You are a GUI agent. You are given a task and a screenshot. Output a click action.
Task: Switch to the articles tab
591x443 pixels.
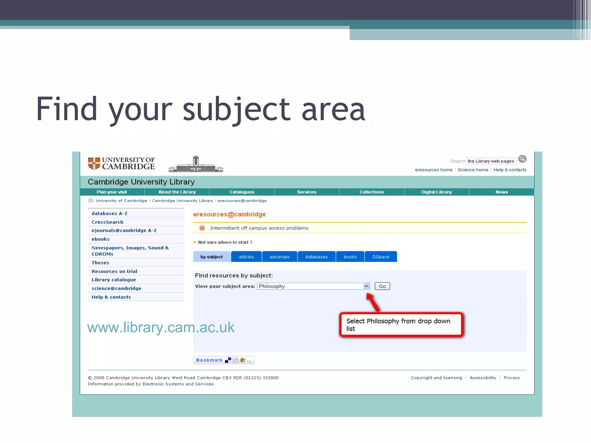point(246,257)
